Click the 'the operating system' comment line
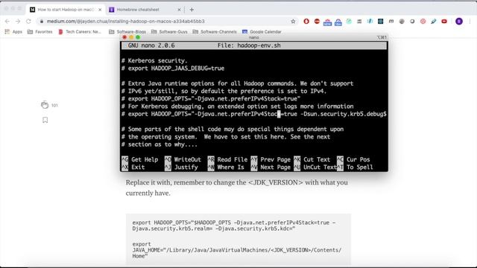The width and height of the screenshot is (477, 268). pos(226,137)
